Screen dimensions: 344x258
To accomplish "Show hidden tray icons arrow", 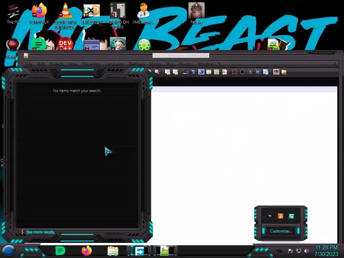I will pyautogui.click(x=280, y=251).
